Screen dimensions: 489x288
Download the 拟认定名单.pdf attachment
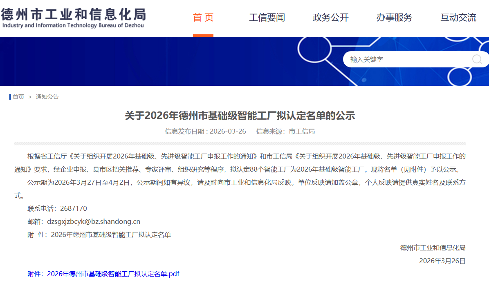[x=103, y=274]
